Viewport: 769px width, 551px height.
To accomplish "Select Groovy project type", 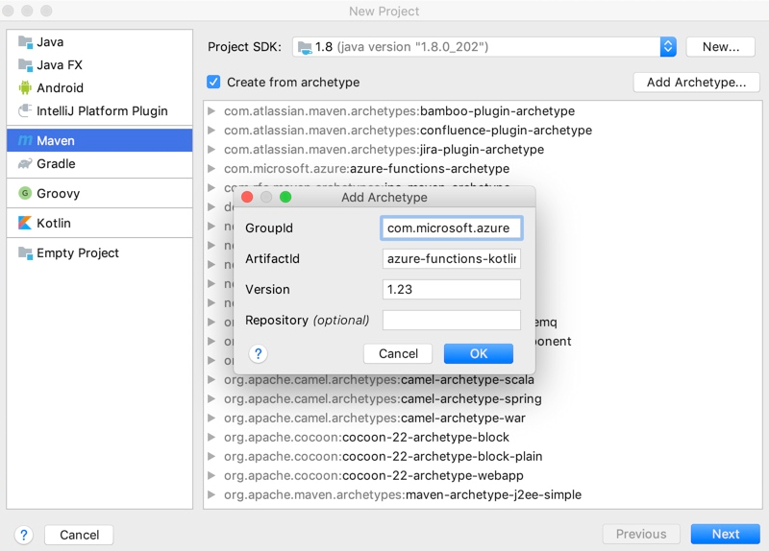I will pyautogui.click(x=100, y=194).
